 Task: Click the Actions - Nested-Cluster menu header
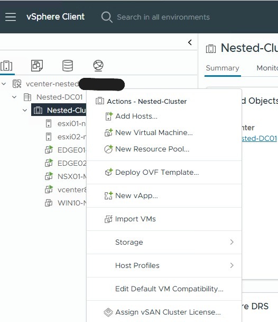tap(147, 102)
